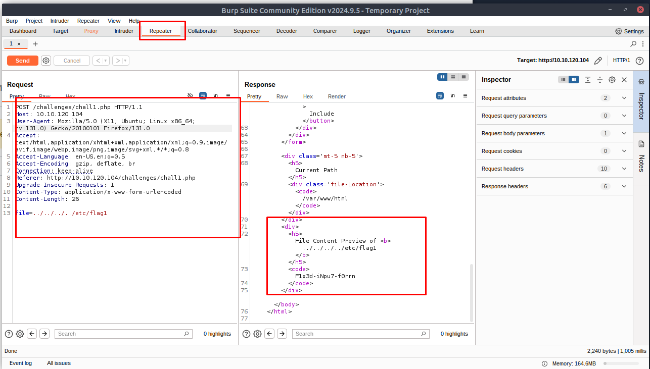Click the Send button
Screen dimensions: 650x369
click(23, 61)
